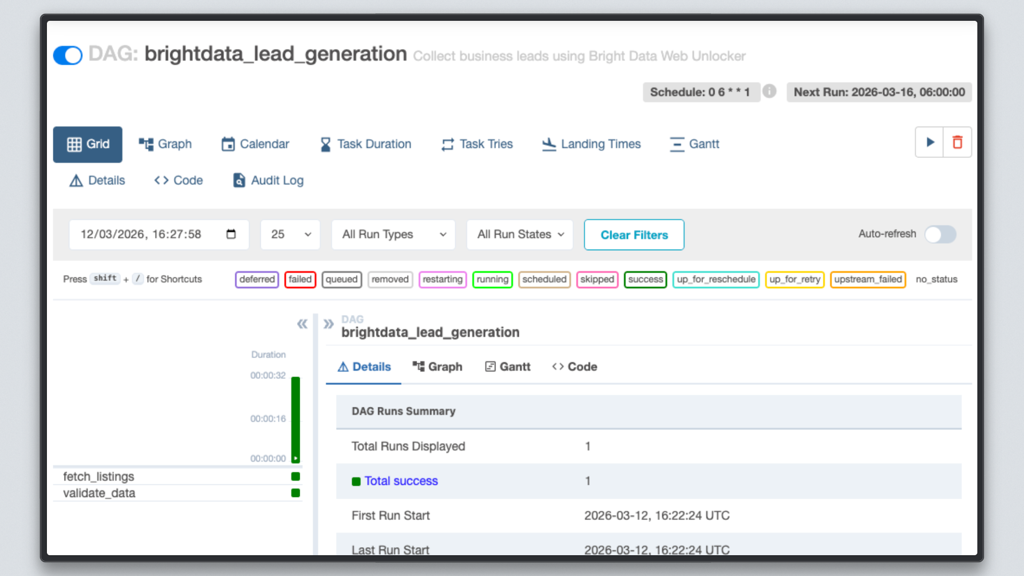This screenshot has height=576, width=1024.
Task: Select the Grid view icon
Action: [87, 144]
